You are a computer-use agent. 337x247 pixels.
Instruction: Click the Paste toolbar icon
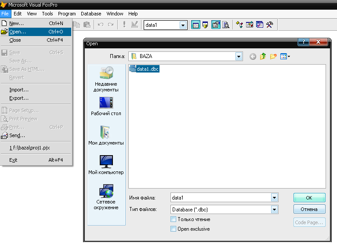[x=87, y=25]
